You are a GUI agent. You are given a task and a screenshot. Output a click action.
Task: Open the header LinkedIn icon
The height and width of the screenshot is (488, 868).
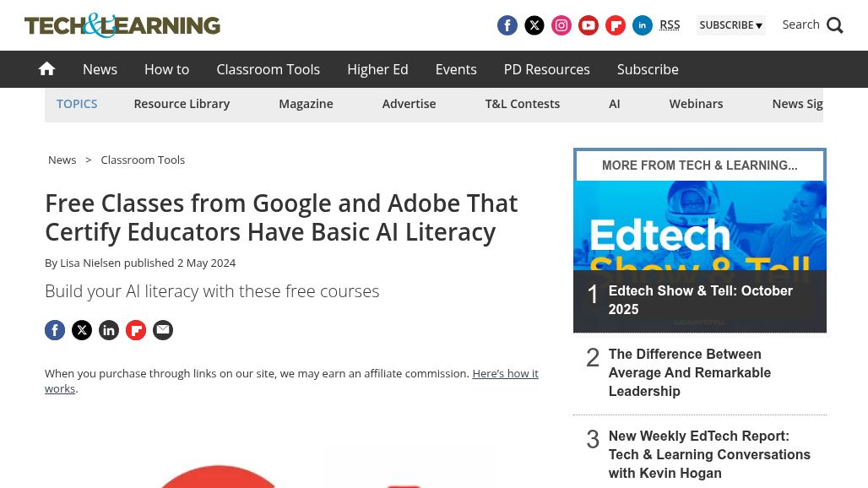pyautogui.click(x=643, y=25)
